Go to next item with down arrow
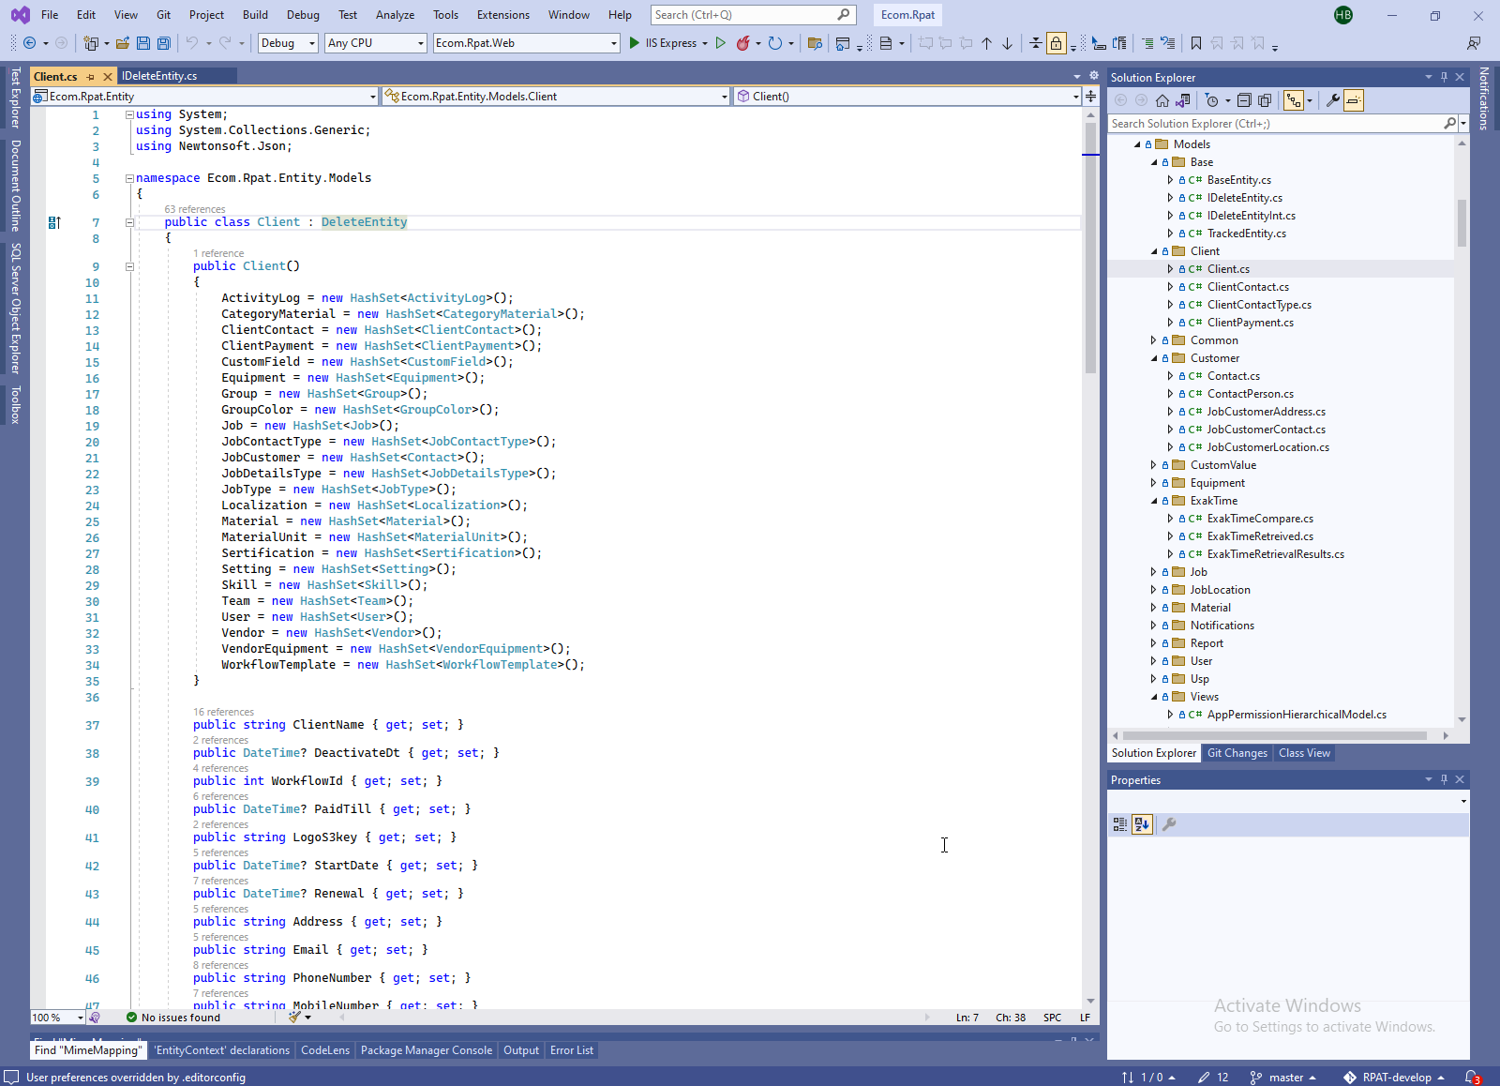This screenshot has width=1500, height=1086. pos(1008,43)
